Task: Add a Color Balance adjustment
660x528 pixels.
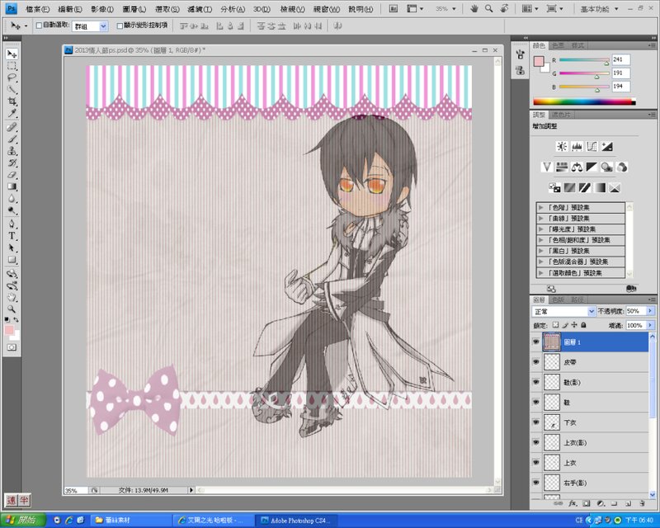Action: coord(577,167)
